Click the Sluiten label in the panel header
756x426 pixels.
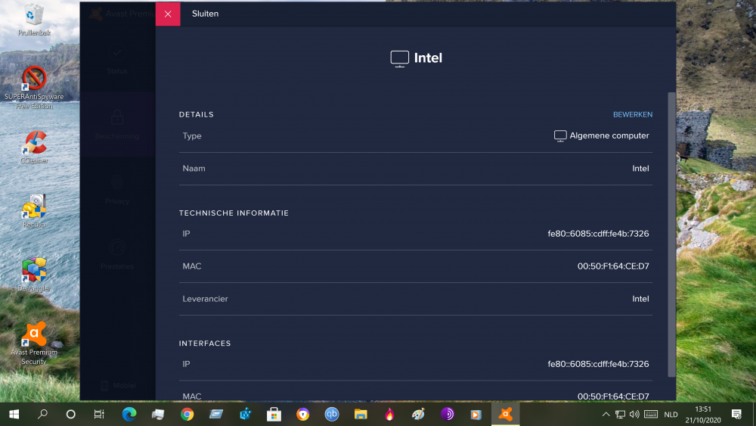pyautogui.click(x=206, y=14)
